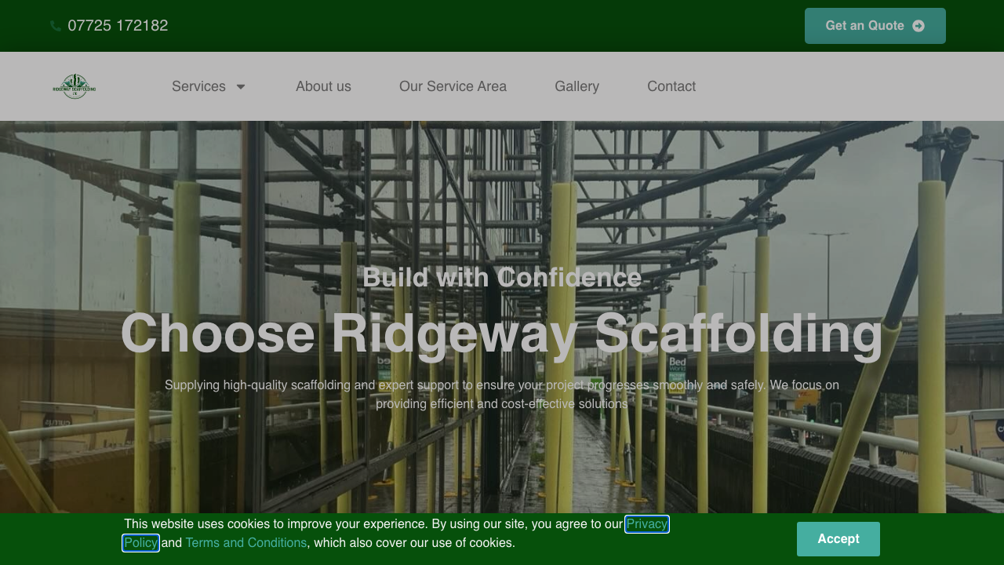Screen dimensions: 1004x565
Task: Open the About us page
Action: [323, 86]
